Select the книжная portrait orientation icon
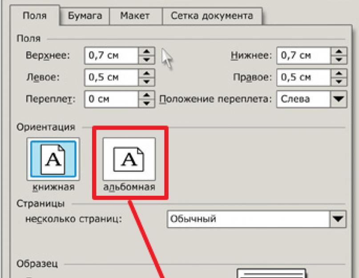 (x=53, y=159)
